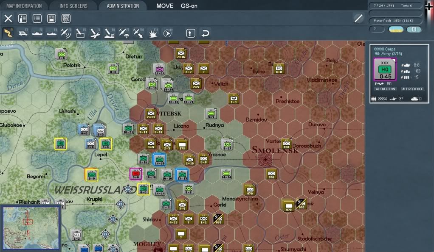
Task: Open the player info sheet icon
Action: tap(23, 19)
